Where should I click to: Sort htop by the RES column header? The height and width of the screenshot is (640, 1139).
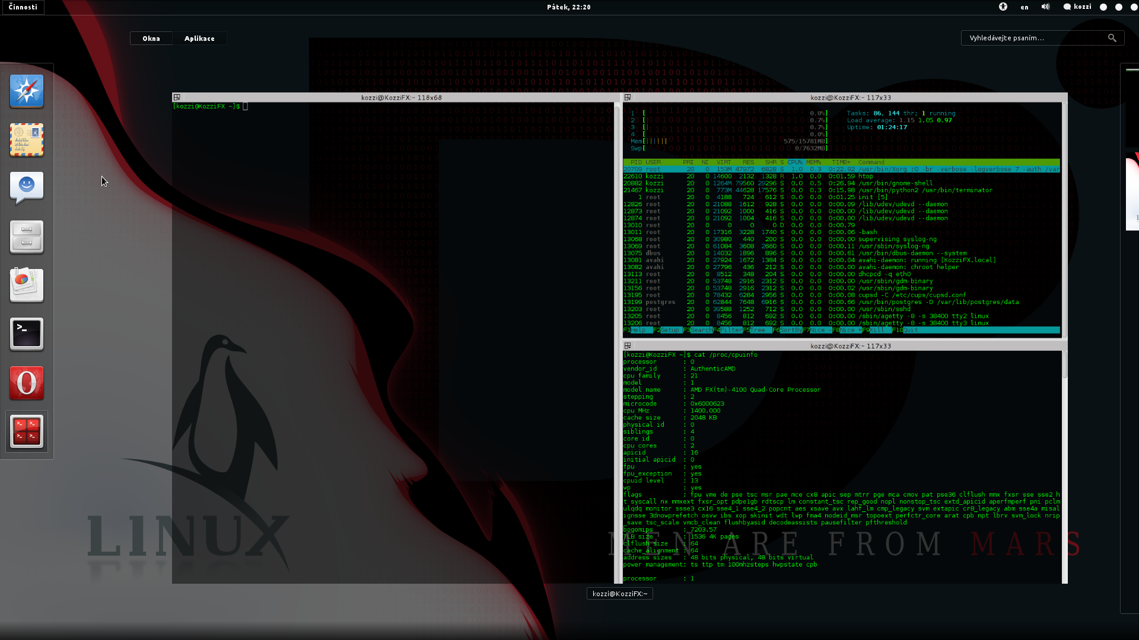pos(748,162)
